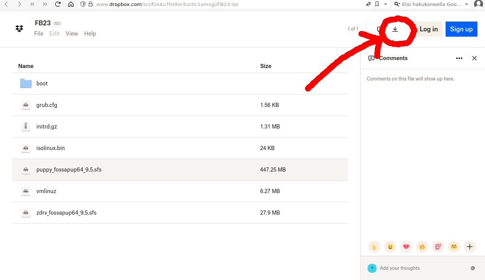Open the Dropbox logo home icon
The width and height of the screenshot is (485, 280).
click(x=19, y=29)
